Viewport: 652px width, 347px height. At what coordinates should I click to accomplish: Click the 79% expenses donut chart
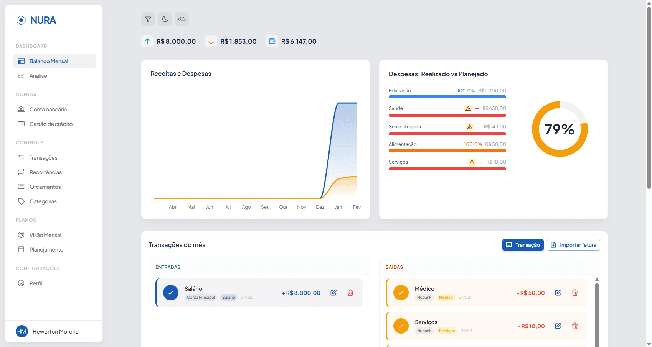(x=560, y=129)
